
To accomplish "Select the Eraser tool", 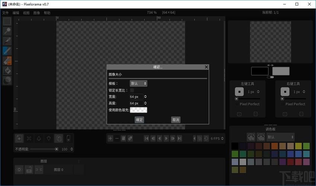I will [x=7, y=60].
